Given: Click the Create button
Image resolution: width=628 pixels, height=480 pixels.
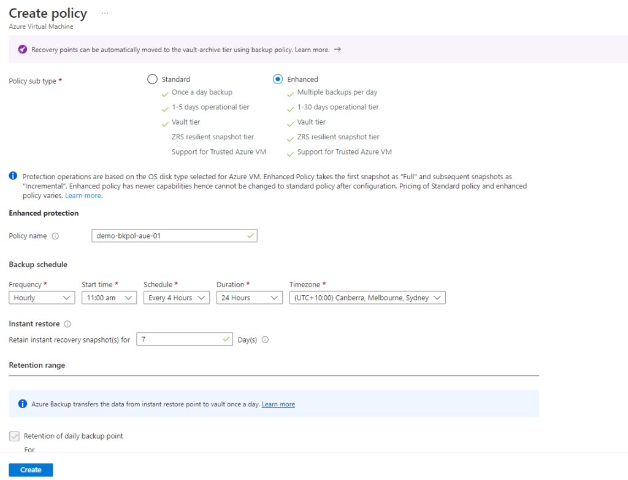Looking at the screenshot, I should (x=30, y=470).
